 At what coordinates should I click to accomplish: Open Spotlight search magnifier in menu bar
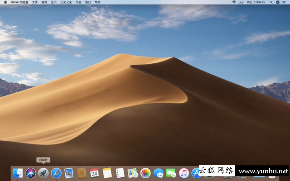click(x=271, y=2)
